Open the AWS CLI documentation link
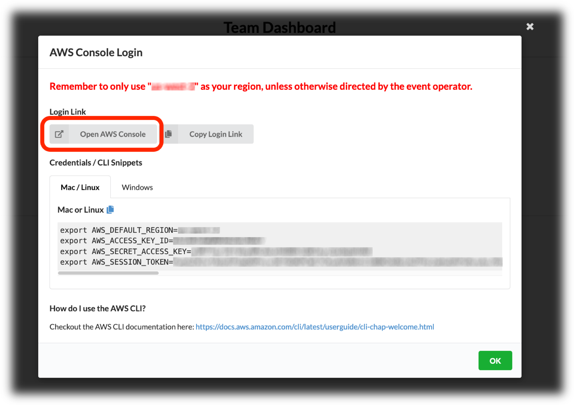574x405 pixels. point(315,327)
